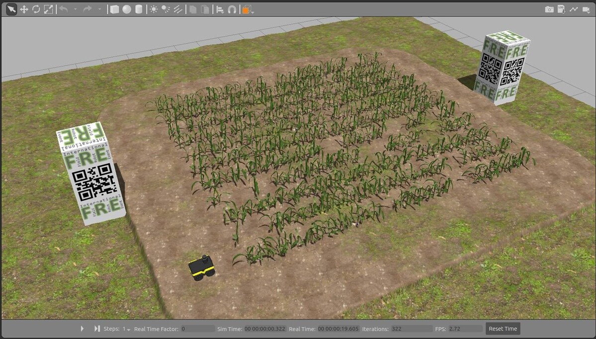Open the Steps count dropdown
The height and width of the screenshot is (339, 596).
tap(126, 329)
